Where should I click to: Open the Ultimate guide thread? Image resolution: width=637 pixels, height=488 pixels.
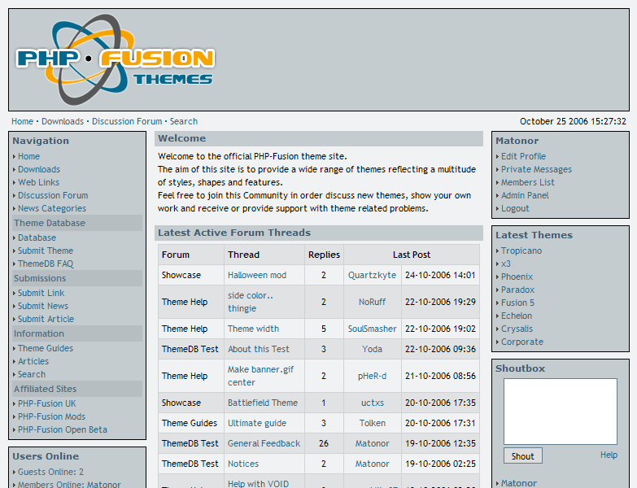pyautogui.click(x=257, y=423)
